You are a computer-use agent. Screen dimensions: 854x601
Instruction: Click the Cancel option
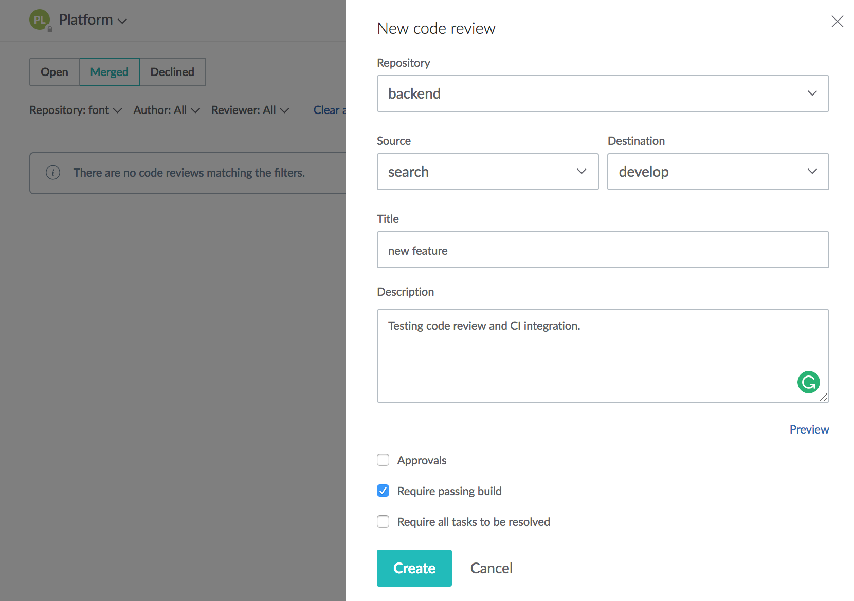[x=491, y=568]
